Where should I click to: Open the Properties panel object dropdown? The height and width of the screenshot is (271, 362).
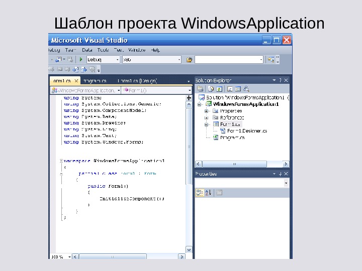pos(286,183)
